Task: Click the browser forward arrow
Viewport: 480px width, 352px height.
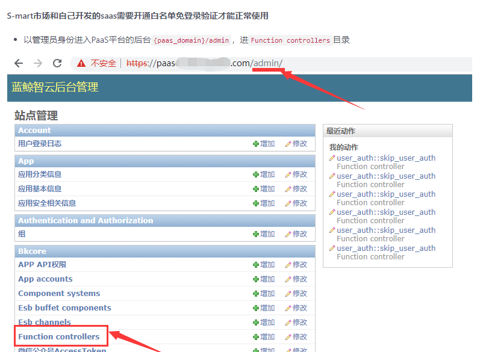Action: [x=38, y=63]
